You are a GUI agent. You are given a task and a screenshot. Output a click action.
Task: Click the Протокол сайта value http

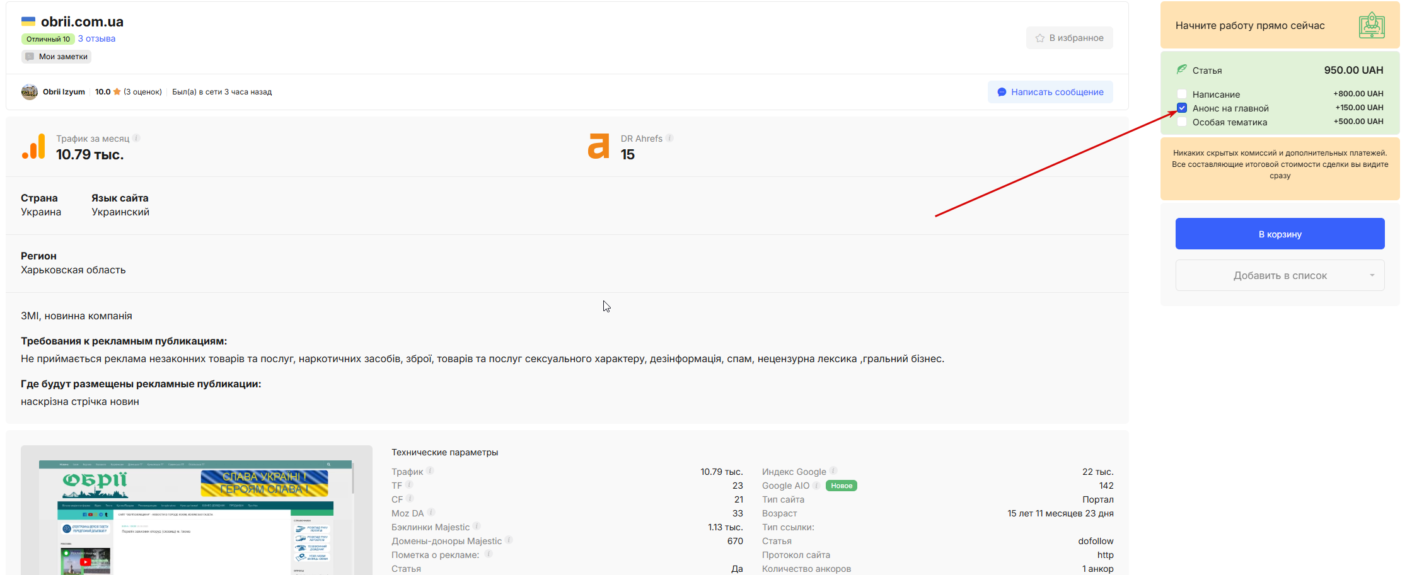click(x=1106, y=555)
